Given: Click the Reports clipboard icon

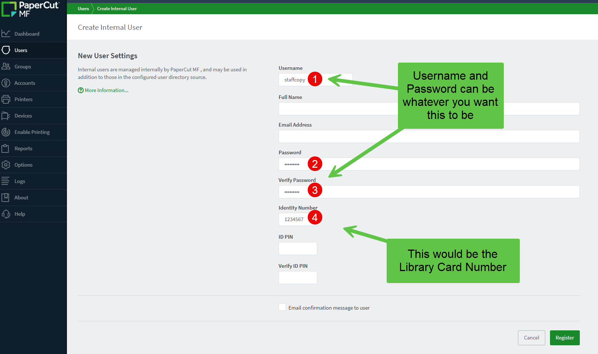Looking at the screenshot, I should 6,148.
